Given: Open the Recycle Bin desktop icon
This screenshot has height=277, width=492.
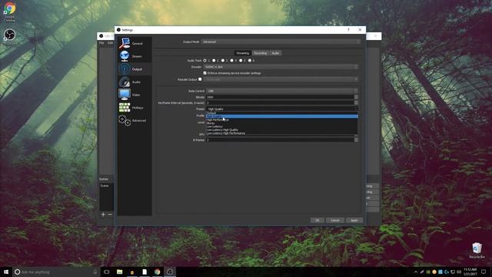Looking at the screenshot, I should (x=477, y=250).
